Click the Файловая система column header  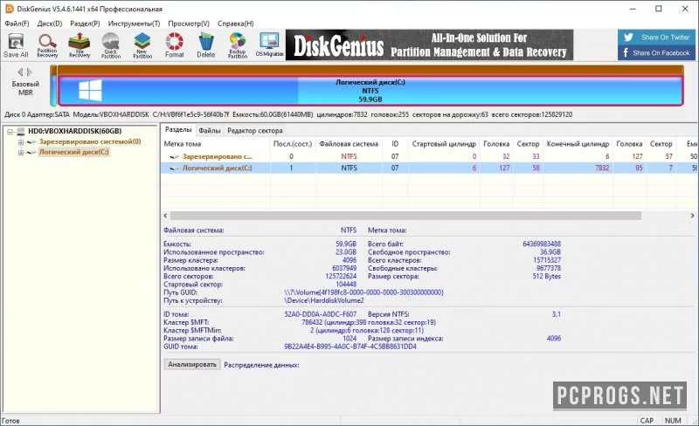pyautogui.click(x=349, y=144)
